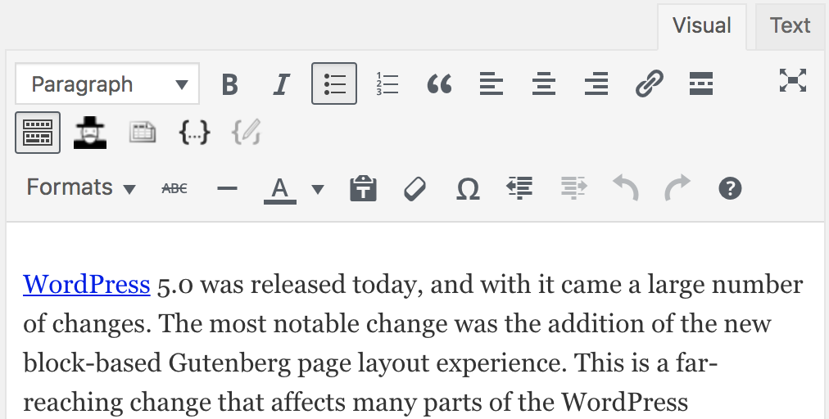
Task: Open the Paragraph format dropdown
Action: pos(107,84)
